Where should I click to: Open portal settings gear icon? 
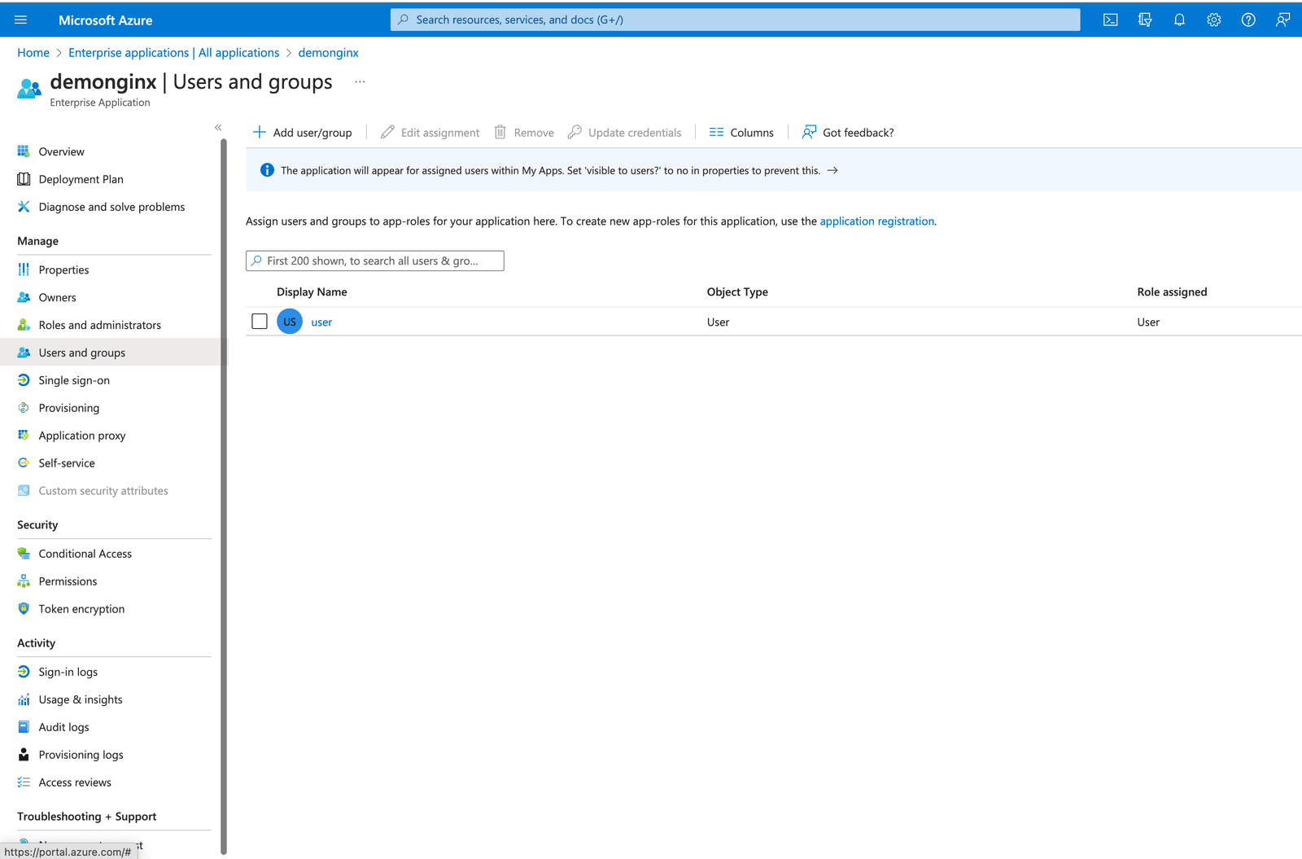pyautogui.click(x=1213, y=20)
